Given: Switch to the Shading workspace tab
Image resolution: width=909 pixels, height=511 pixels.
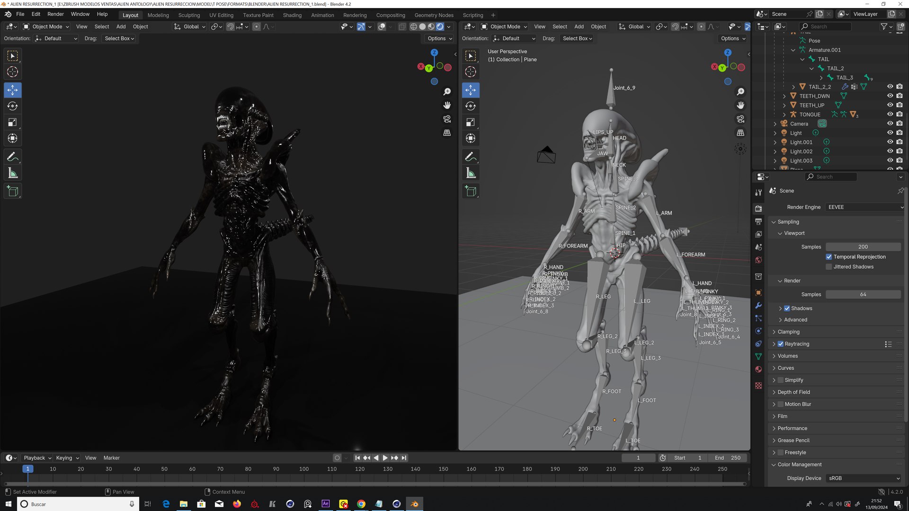Looking at the screenshot, I should click(x=292, y=15).
